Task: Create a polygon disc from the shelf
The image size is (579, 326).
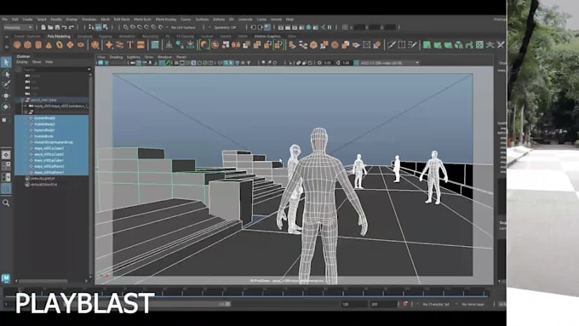Action: click(81, 45)
